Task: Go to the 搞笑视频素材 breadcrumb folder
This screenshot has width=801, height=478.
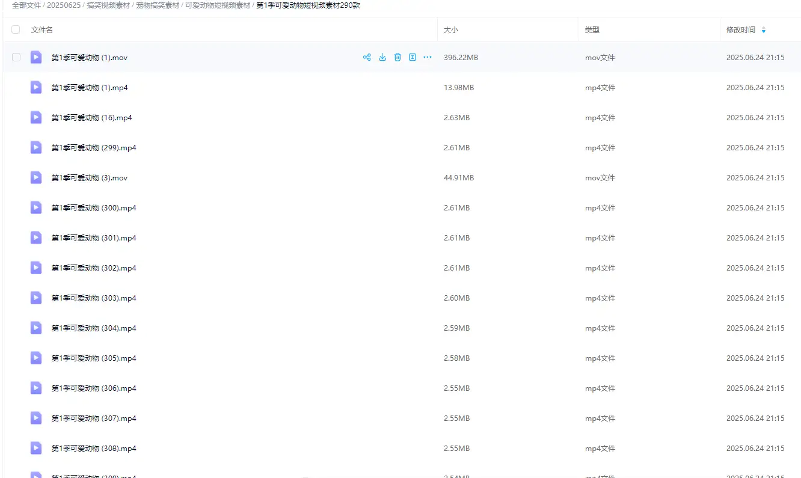Action: (x=108, y=5)
